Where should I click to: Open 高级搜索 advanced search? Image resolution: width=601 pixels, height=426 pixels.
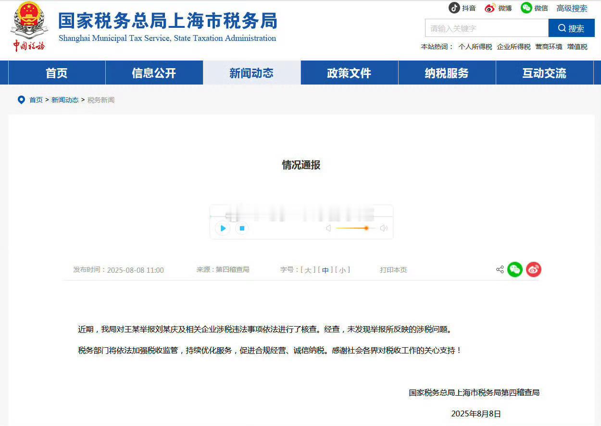click(x=572, y=8)
